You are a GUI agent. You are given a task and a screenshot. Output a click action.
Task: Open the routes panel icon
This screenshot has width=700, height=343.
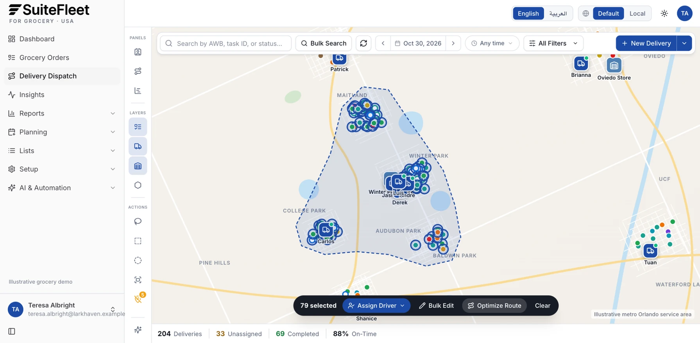[x=138, y=71]
